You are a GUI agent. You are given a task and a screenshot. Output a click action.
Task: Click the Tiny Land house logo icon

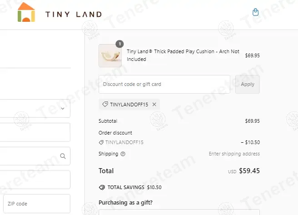pyautogui.click(x=26, y=13)
